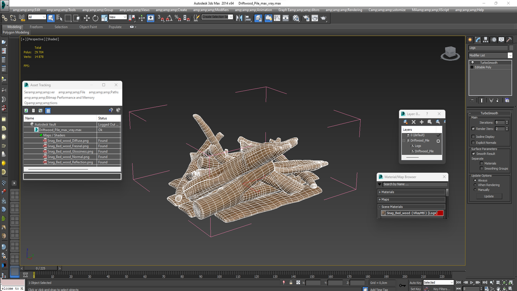Open the reference coordinate View dropdown
Viewport: 517px width, 291px height.
click(118, 17)
